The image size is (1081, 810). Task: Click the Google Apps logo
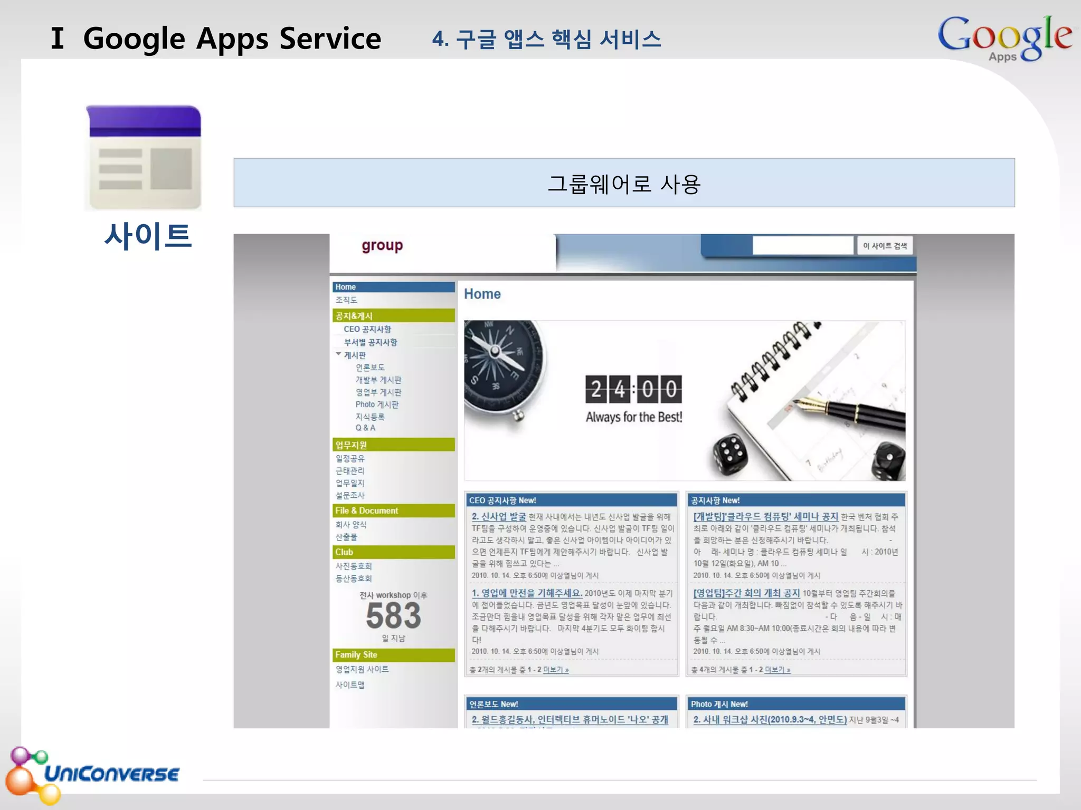coord(1005,38)
